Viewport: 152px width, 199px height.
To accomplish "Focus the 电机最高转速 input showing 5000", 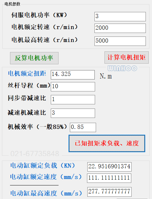I will [x=120, y=41].
